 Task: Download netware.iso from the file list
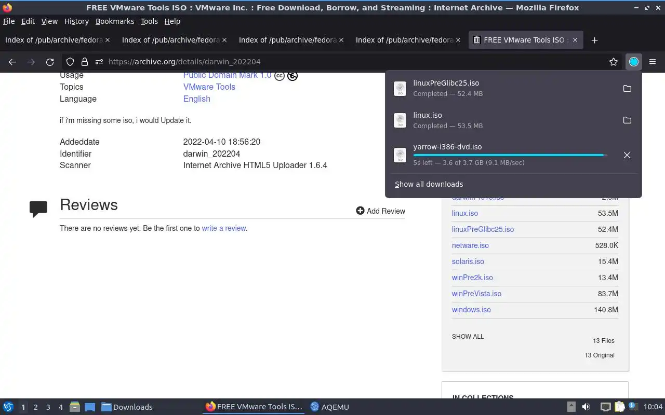(x=470, y=245)
